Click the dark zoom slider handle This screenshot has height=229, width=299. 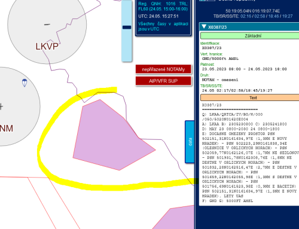coord(127,28)
